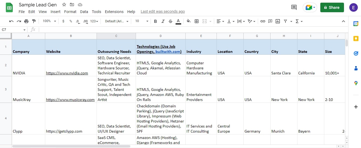Screen dimensions: 361x148
Task: Click the insert link icon
Action: click(x=263, y=21)
